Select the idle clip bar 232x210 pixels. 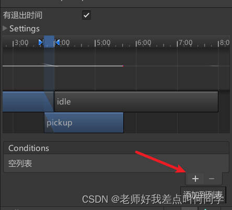click(136, 101)
